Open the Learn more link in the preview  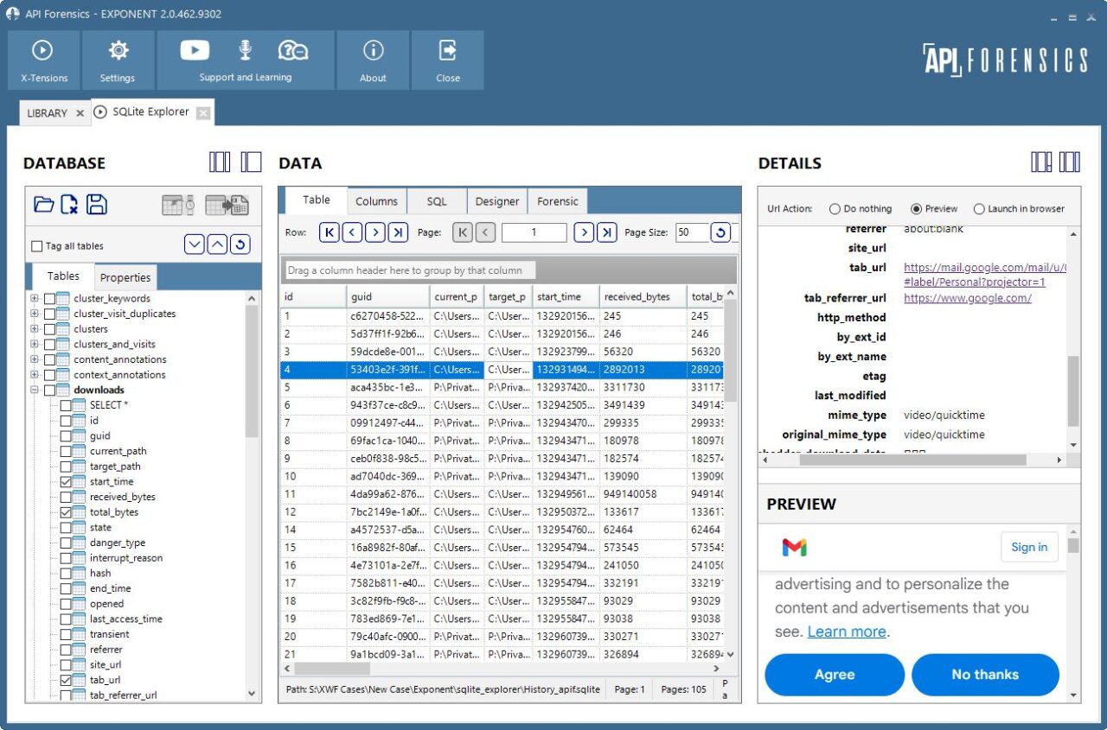(x=845, y=632)
